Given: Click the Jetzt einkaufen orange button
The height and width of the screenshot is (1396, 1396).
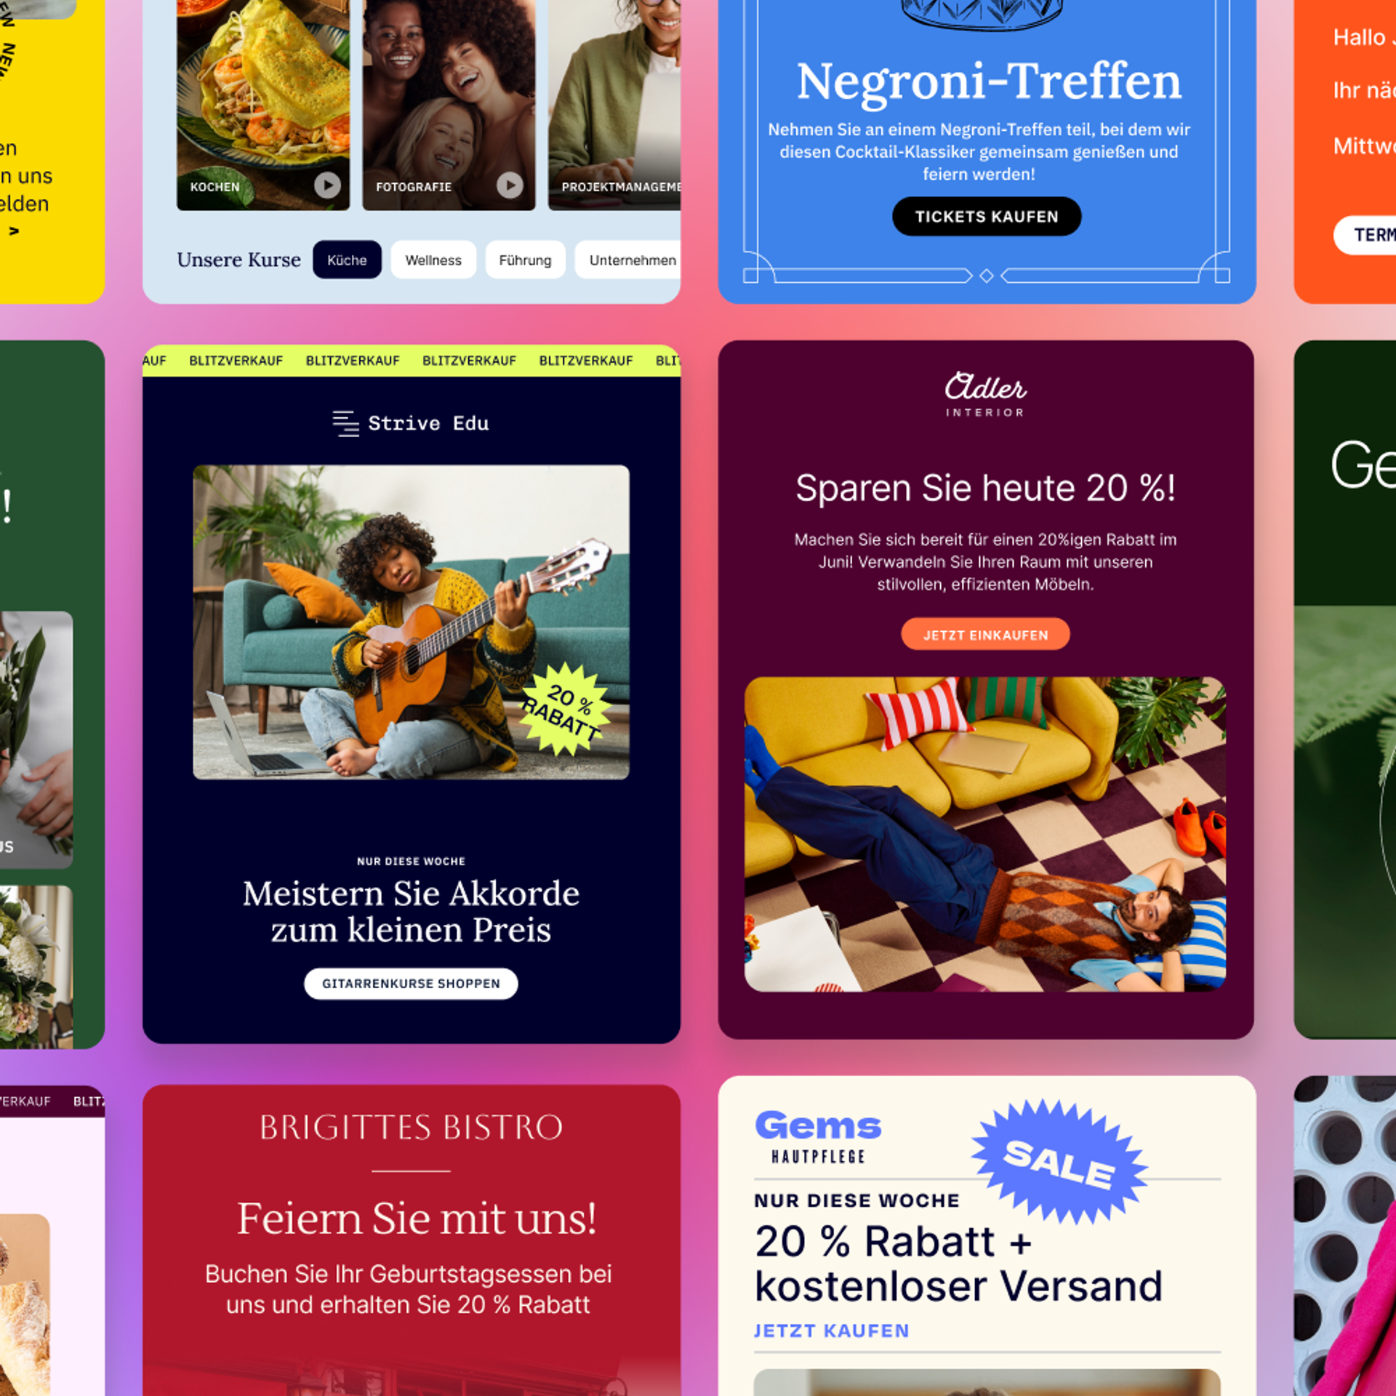Looking at the screenshot, I should 985,635.
